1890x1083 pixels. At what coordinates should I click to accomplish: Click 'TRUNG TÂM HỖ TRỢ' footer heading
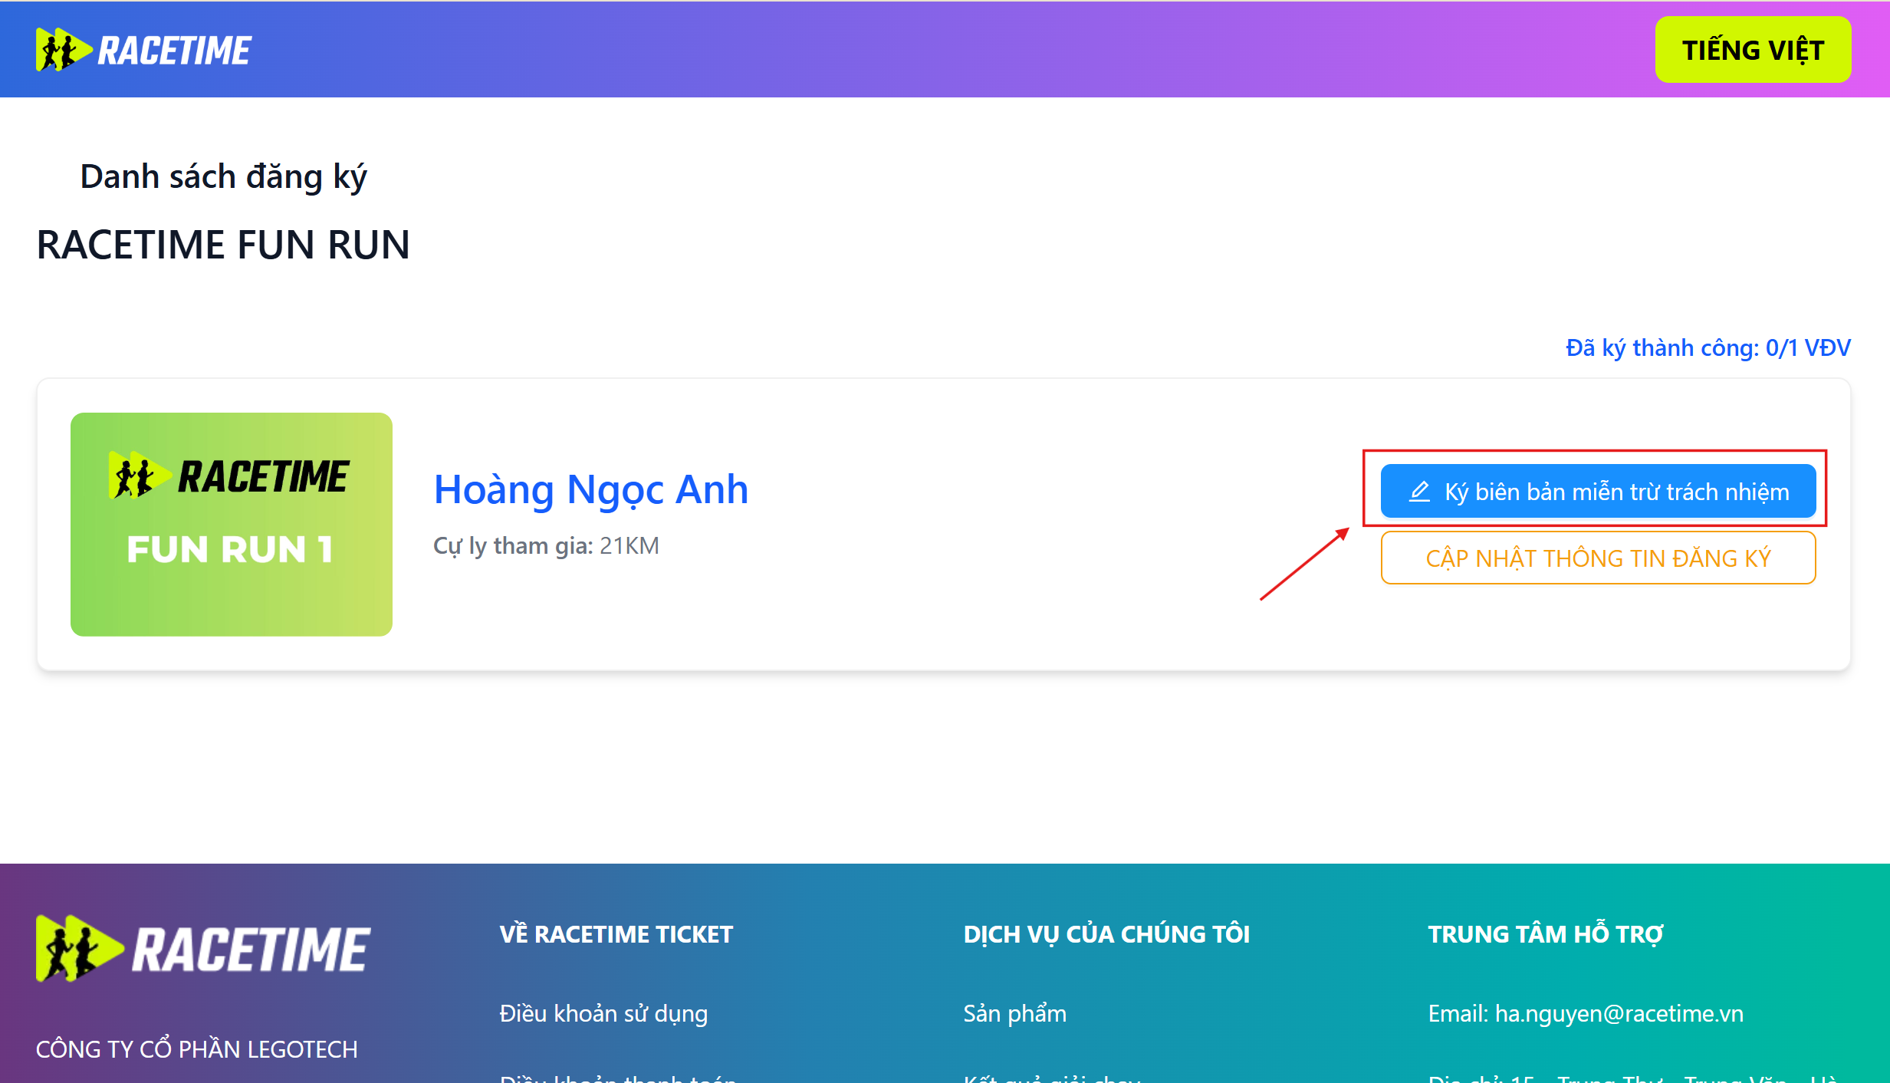[1545, 934]
